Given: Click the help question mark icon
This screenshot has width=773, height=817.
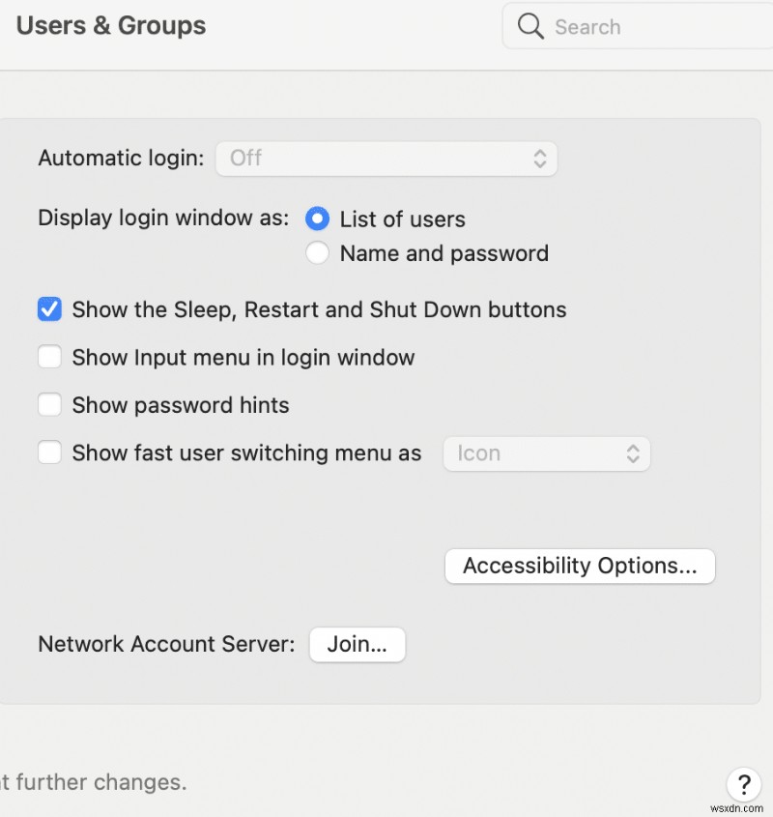Looking at the screenshot, I should click(x=744, y=785).
